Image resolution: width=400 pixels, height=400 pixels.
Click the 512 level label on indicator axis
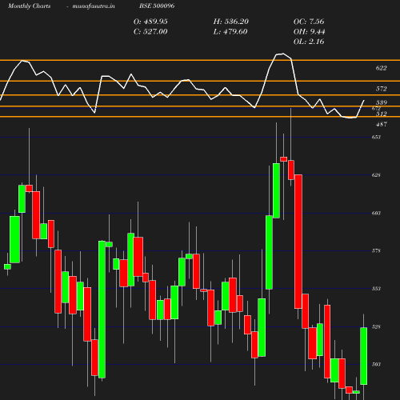click(382, 114)
